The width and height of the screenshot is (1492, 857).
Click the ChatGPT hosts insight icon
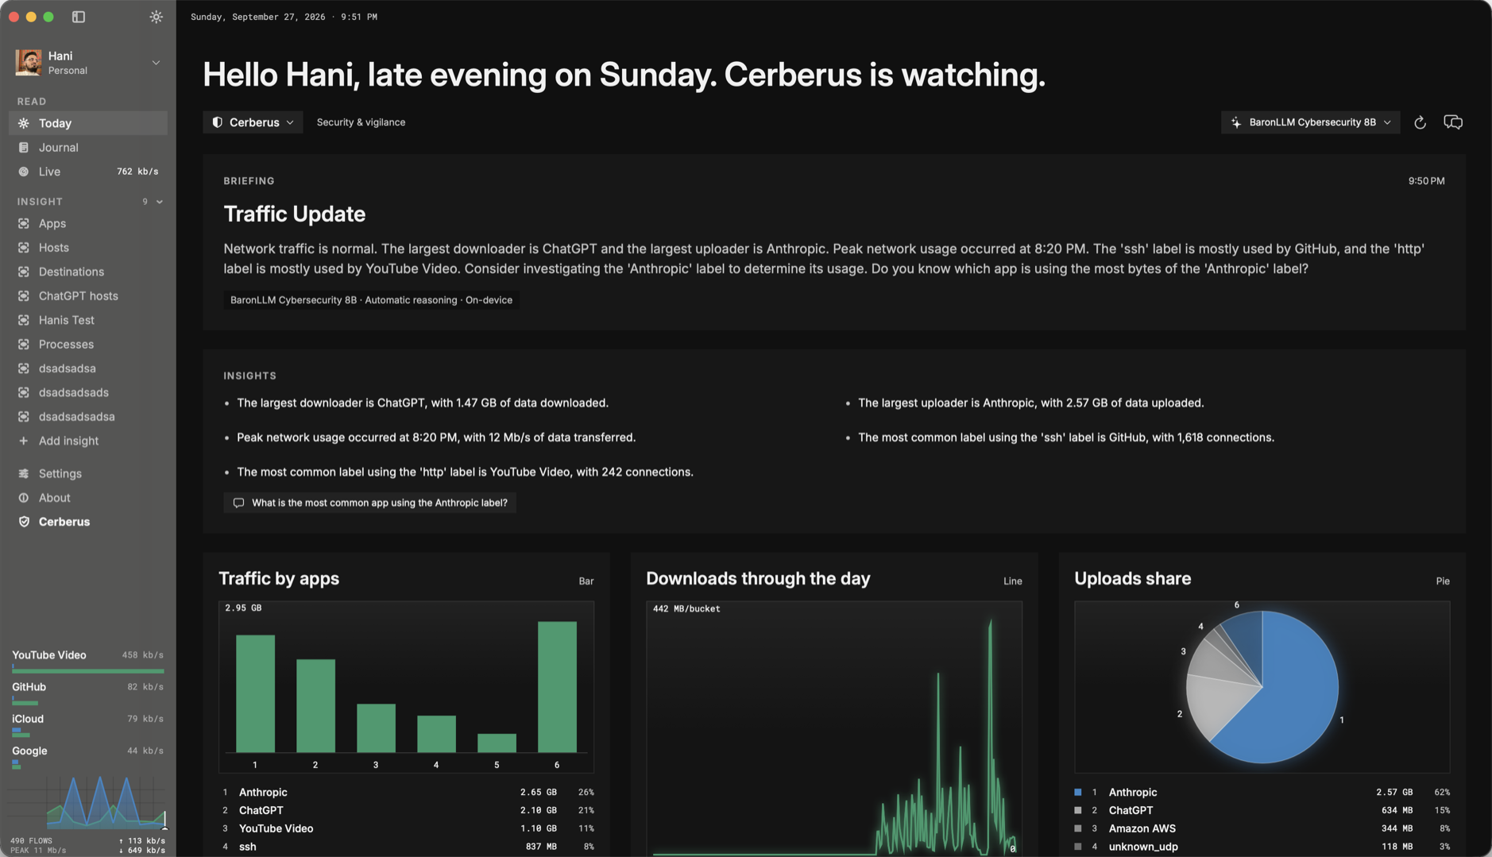(x=24, y=296)
